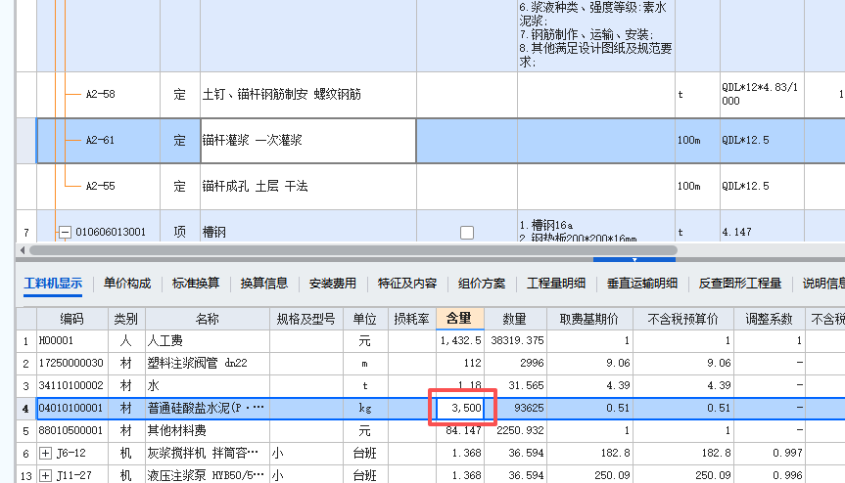Click code cell 17250000030
Image resolution: width=845 pixels, height=483 pixels.
click(x=72, y=363)
